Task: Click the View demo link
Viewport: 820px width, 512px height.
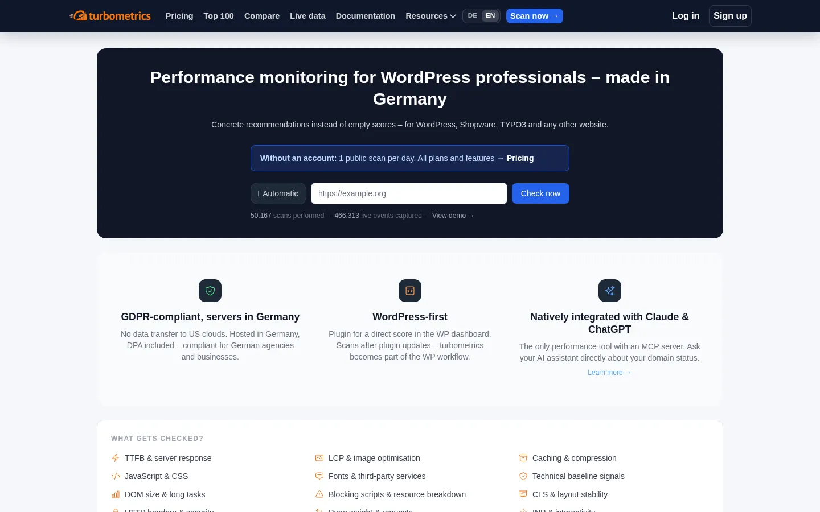Action: click(453, 216)
